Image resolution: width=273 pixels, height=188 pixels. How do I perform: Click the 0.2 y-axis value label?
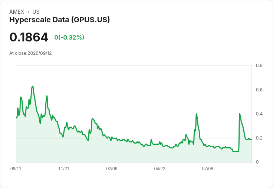point(259,138)
